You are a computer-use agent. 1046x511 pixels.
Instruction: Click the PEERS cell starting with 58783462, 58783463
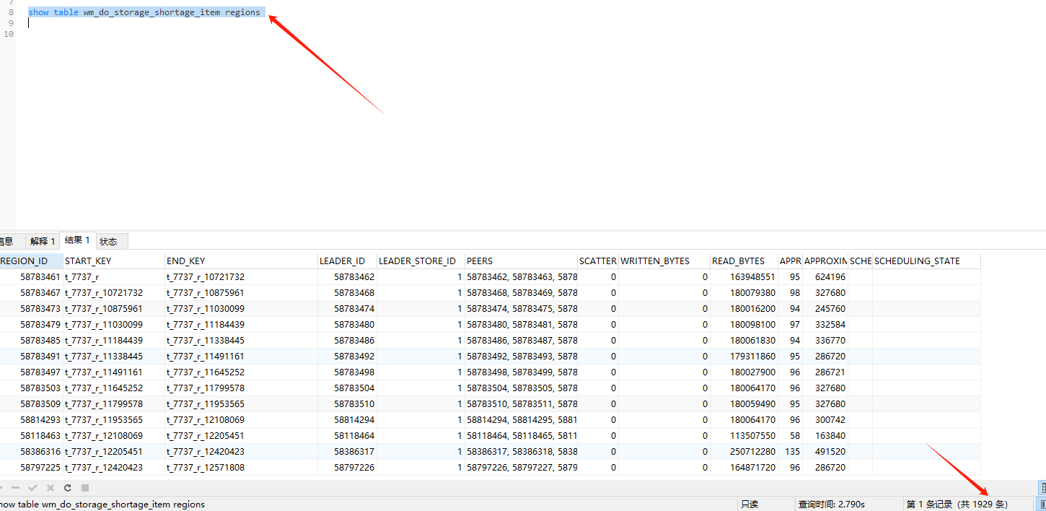pyautogui.click(x=522, y=277)
